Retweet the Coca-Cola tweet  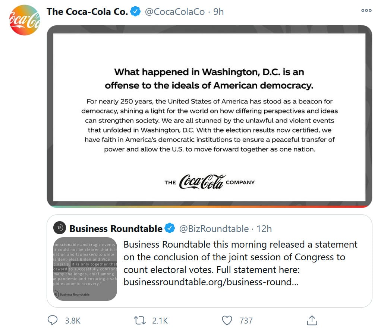coord(140,320)
